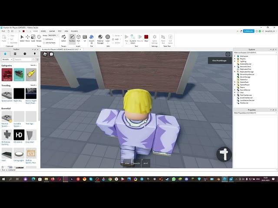Click the Collaborate button
This screenshot has height=208, width=278.
(248, 31)
